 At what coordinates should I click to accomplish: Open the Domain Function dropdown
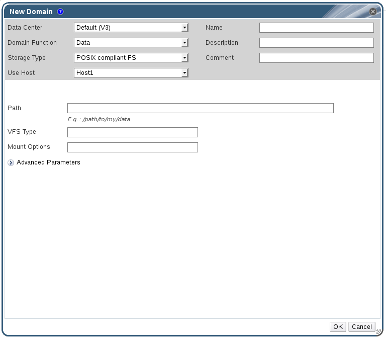[131, 43]
